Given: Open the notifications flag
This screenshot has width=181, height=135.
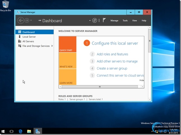Looking at the screenshot, I should click(x=104, y=20).
